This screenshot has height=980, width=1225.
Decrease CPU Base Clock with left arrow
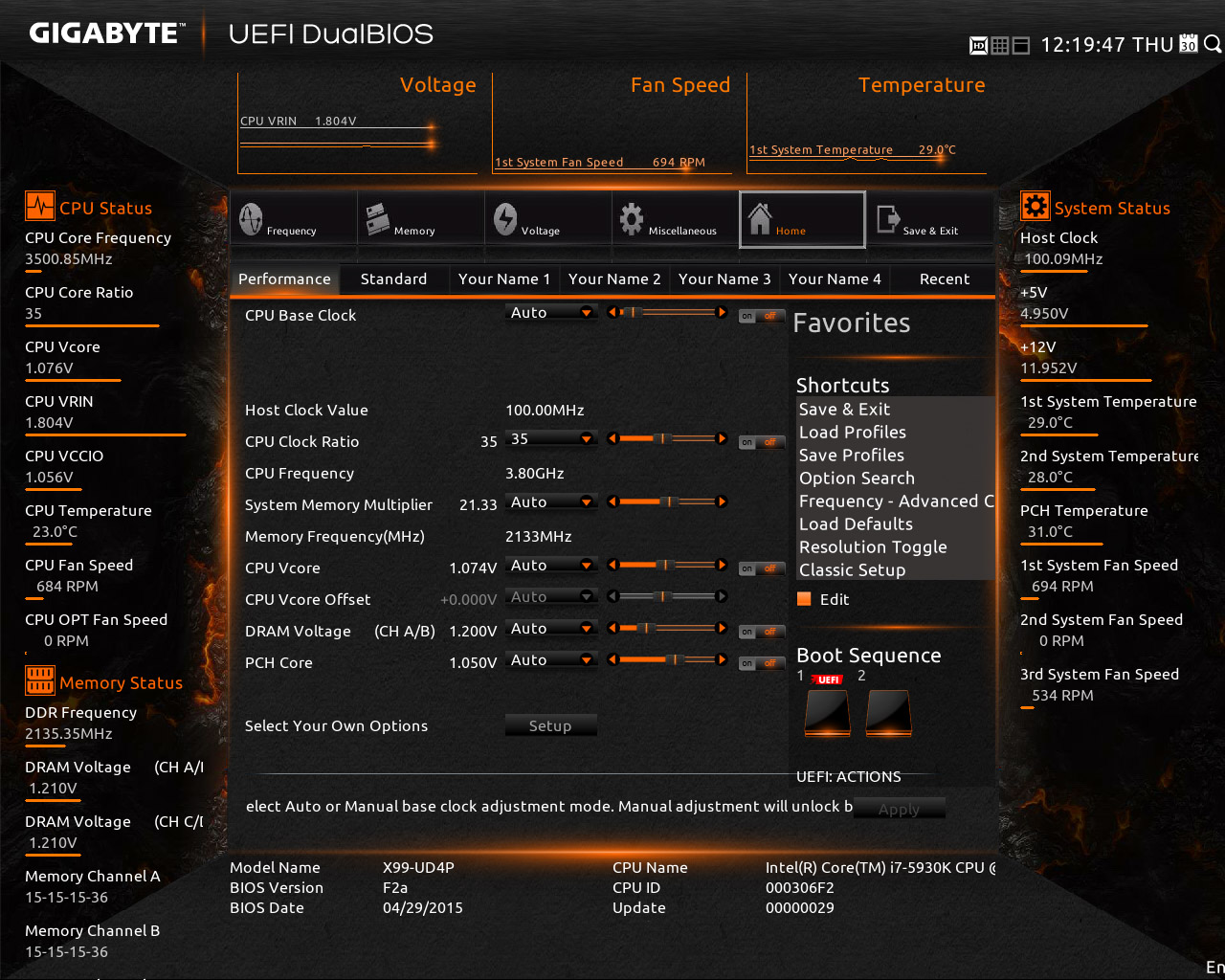[612, 312]
